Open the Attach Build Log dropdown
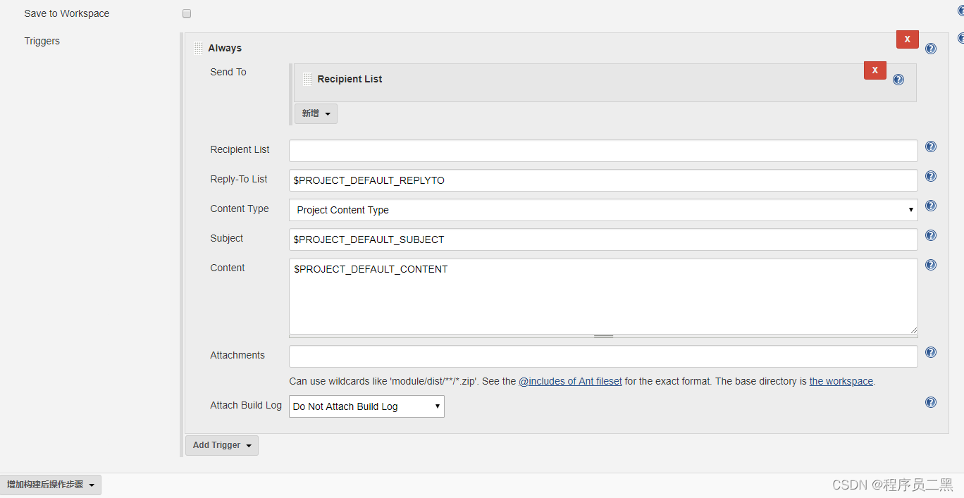 [366, 406]
